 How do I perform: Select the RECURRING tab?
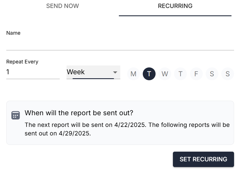pos(175,6)
